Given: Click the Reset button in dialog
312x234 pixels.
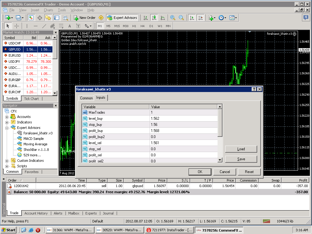Looking at the screenshot, I should tap(249, 172).
